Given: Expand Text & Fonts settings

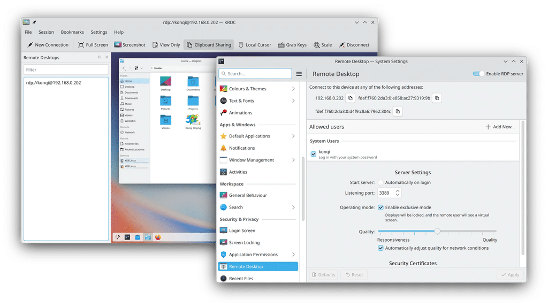Looking at the screenshot, I should (x=258, y=101).
